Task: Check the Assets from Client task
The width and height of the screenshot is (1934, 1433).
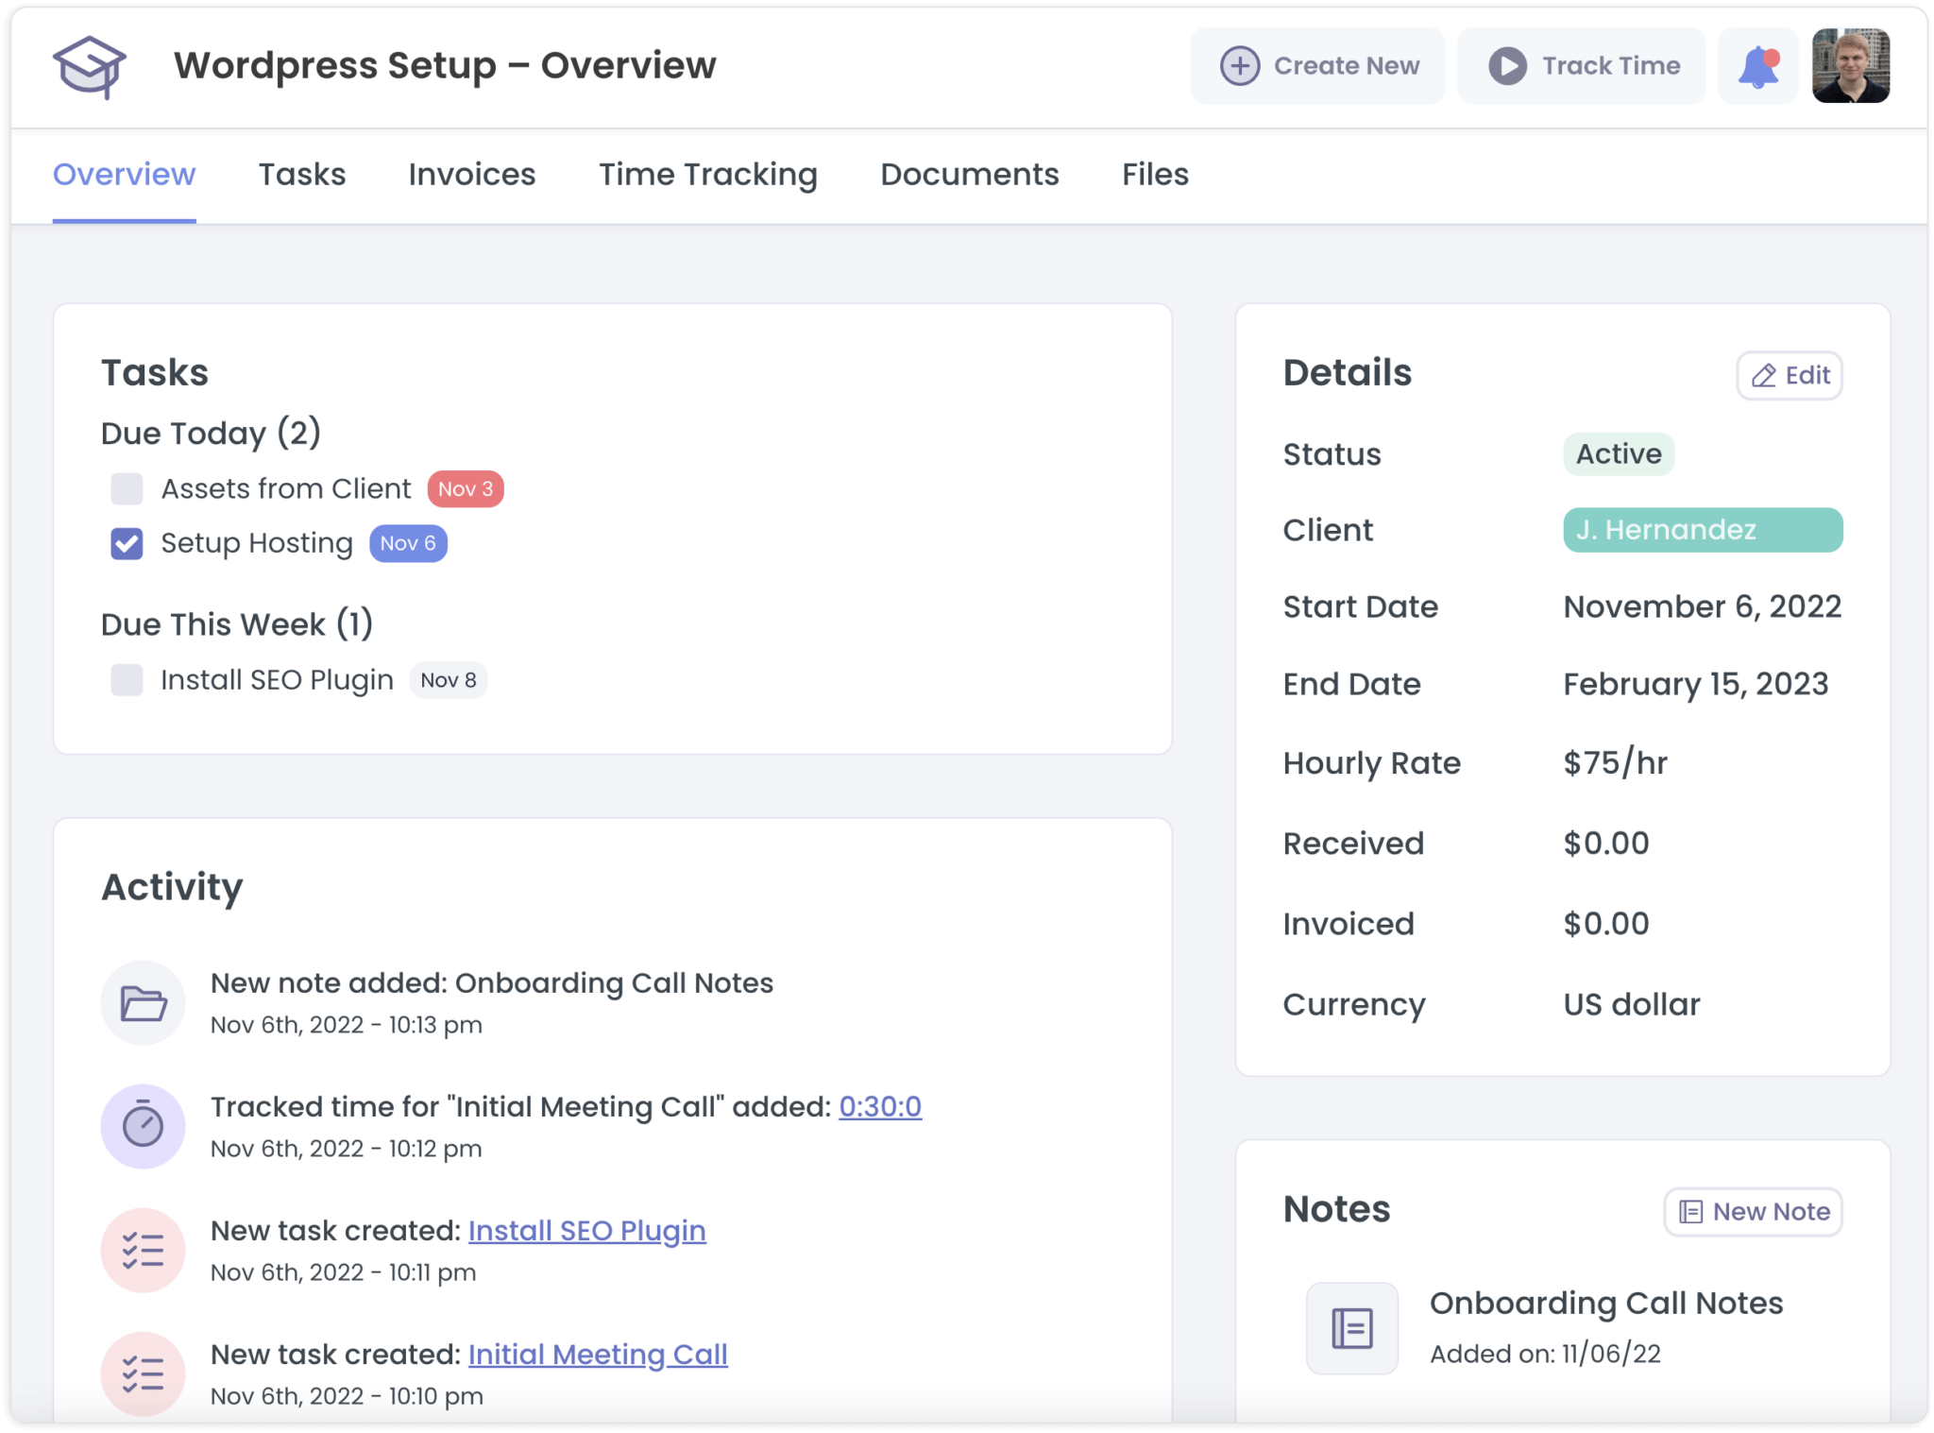Action: (x=127, y=489)
